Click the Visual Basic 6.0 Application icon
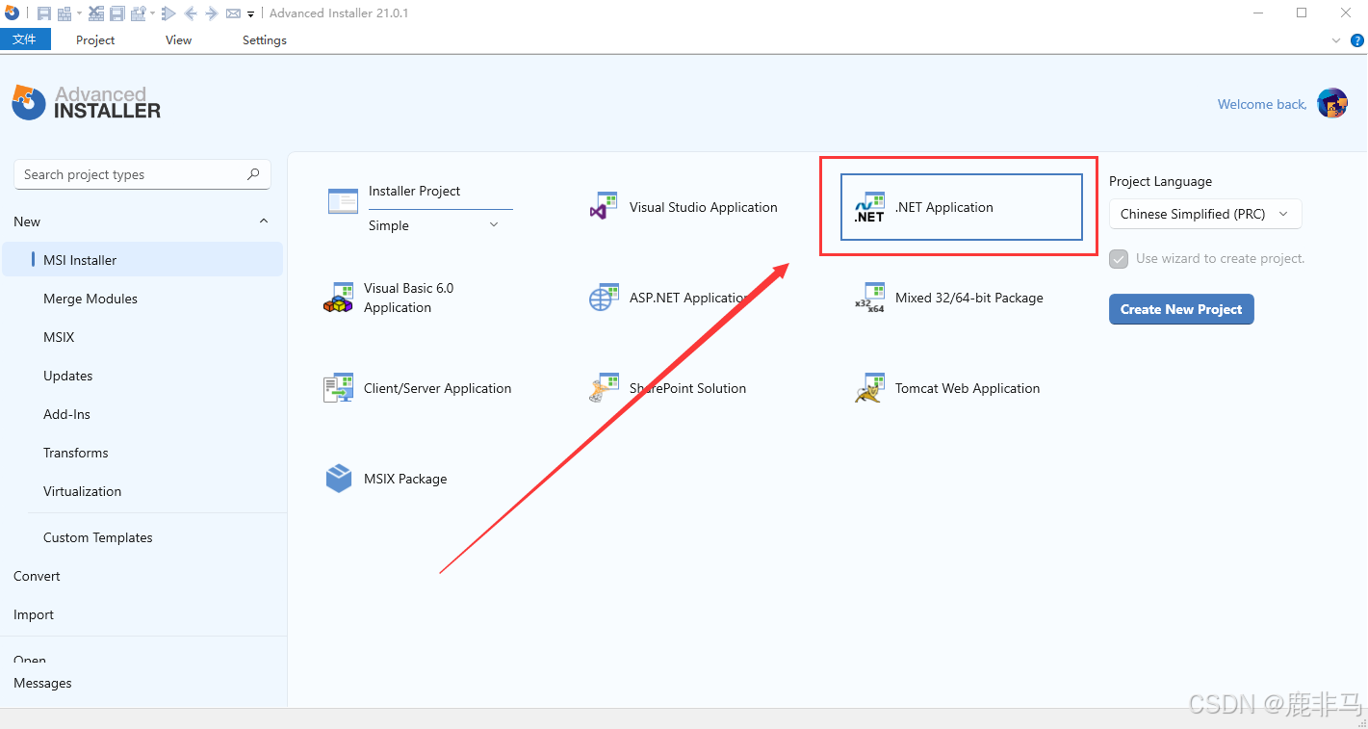The height and width of the screenshot is (729, 1368). point(338,298)
